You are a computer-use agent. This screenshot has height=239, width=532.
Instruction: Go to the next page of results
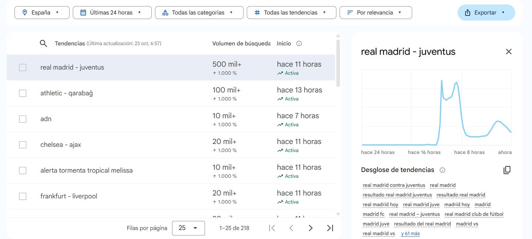[311, 228]
